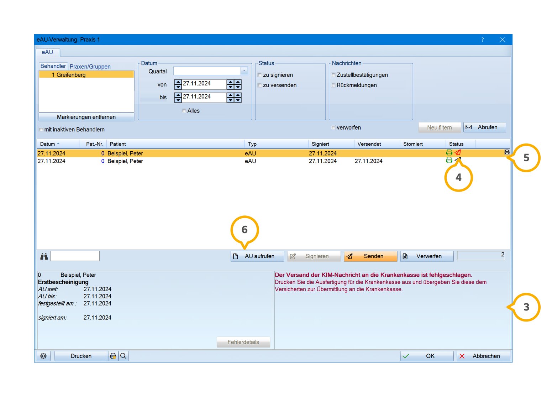Click the rightmost up arrow of 'von' date
547x397 pixels.
238,82
